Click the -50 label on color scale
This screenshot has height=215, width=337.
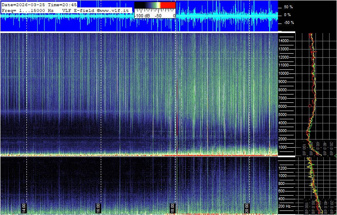tap(159, 16)
